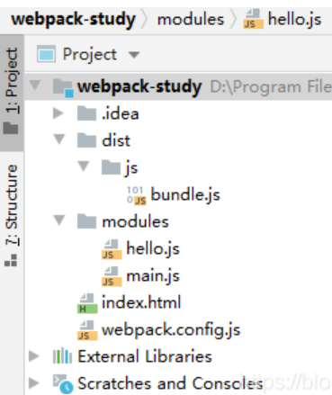
Task: Open the Project view dropdown
Action: click(134, 55)
